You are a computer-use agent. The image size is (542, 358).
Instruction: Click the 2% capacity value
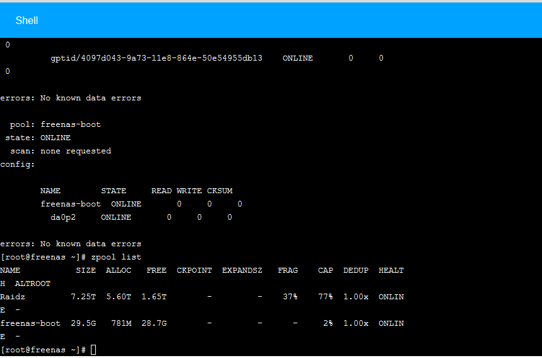327,324
